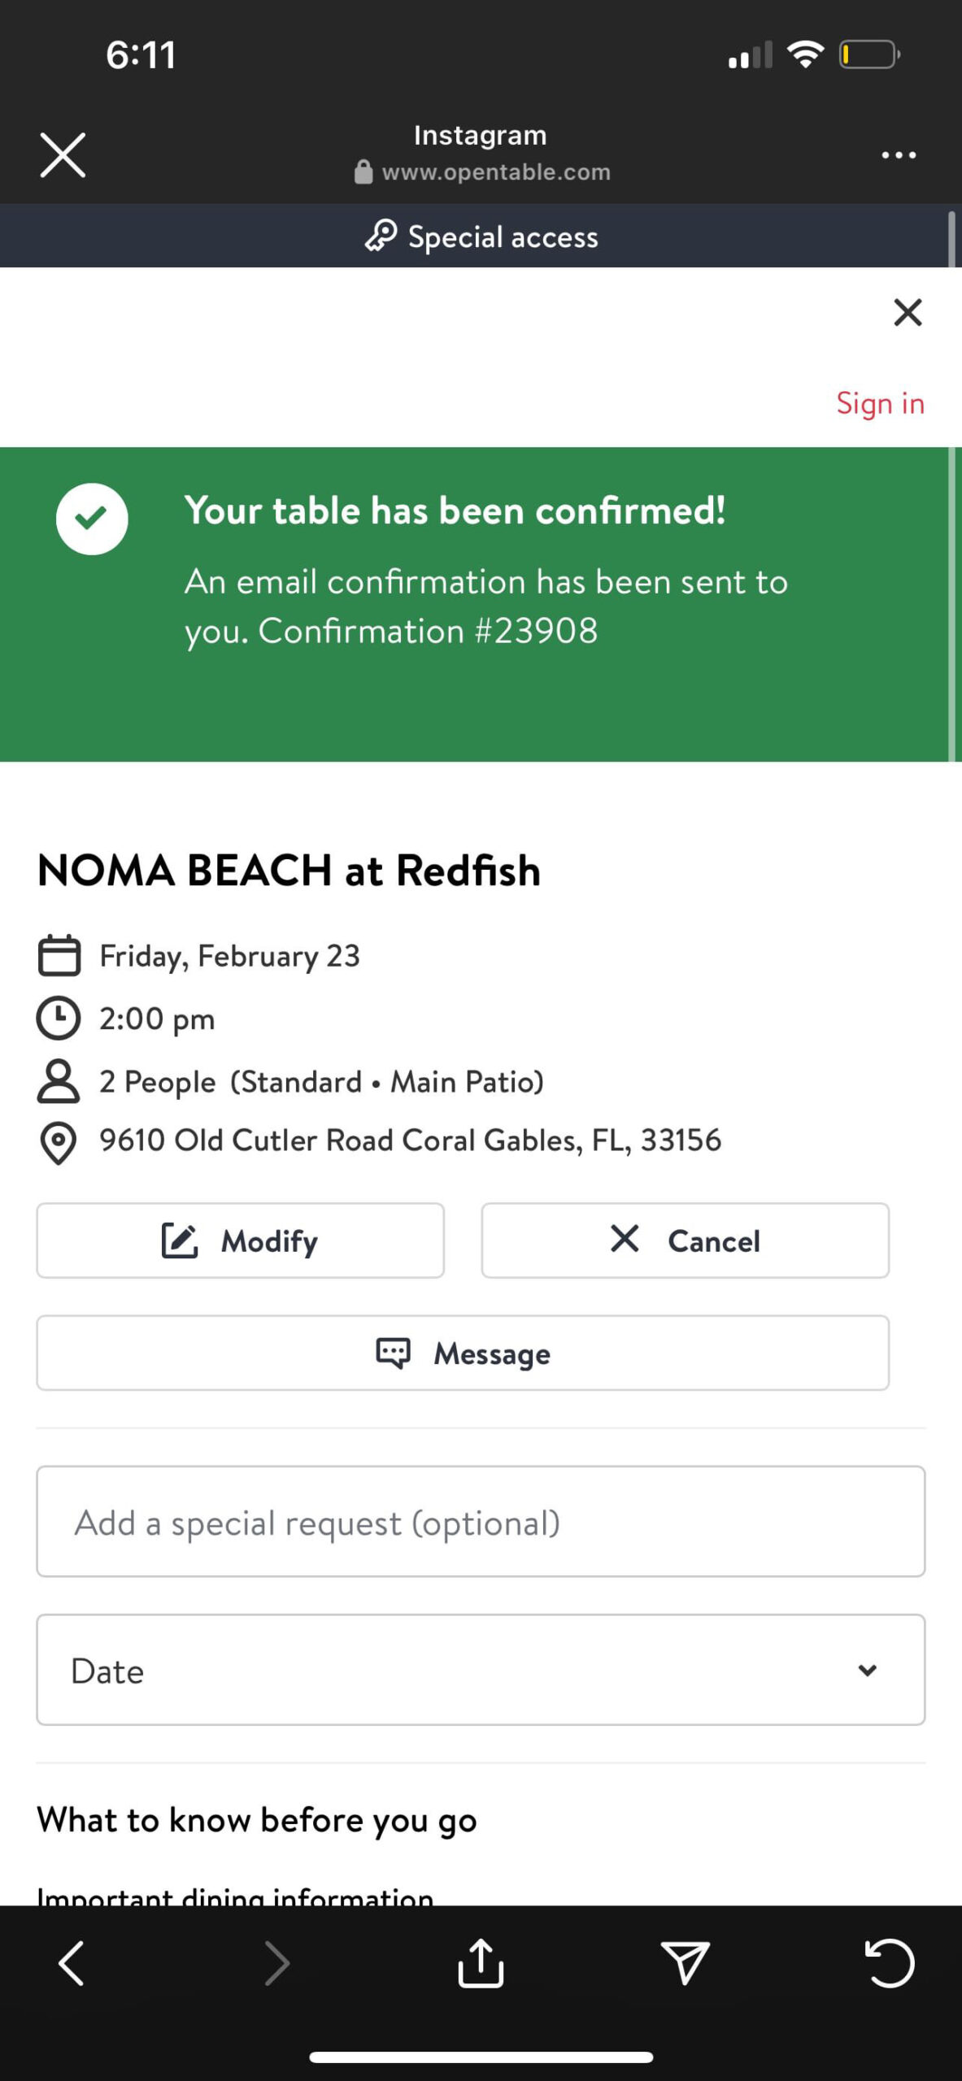Tap the Modify reservation button

coord(240,1240)
